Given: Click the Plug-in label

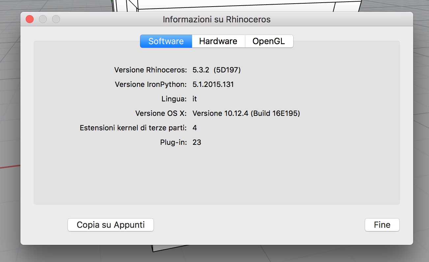Looking at the screenshot, I should tap(173, 142).
